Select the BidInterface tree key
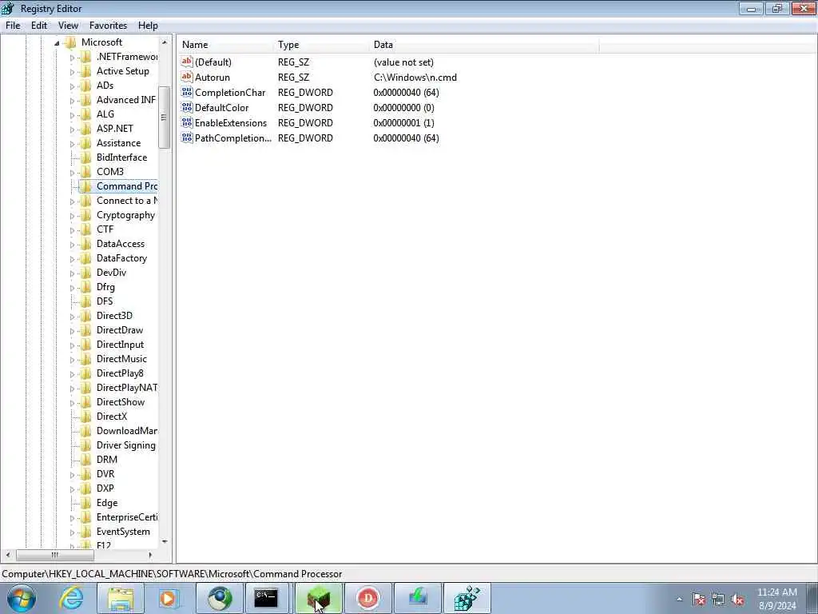This screenshot has width=818, height=614. [x=121, y=157]
